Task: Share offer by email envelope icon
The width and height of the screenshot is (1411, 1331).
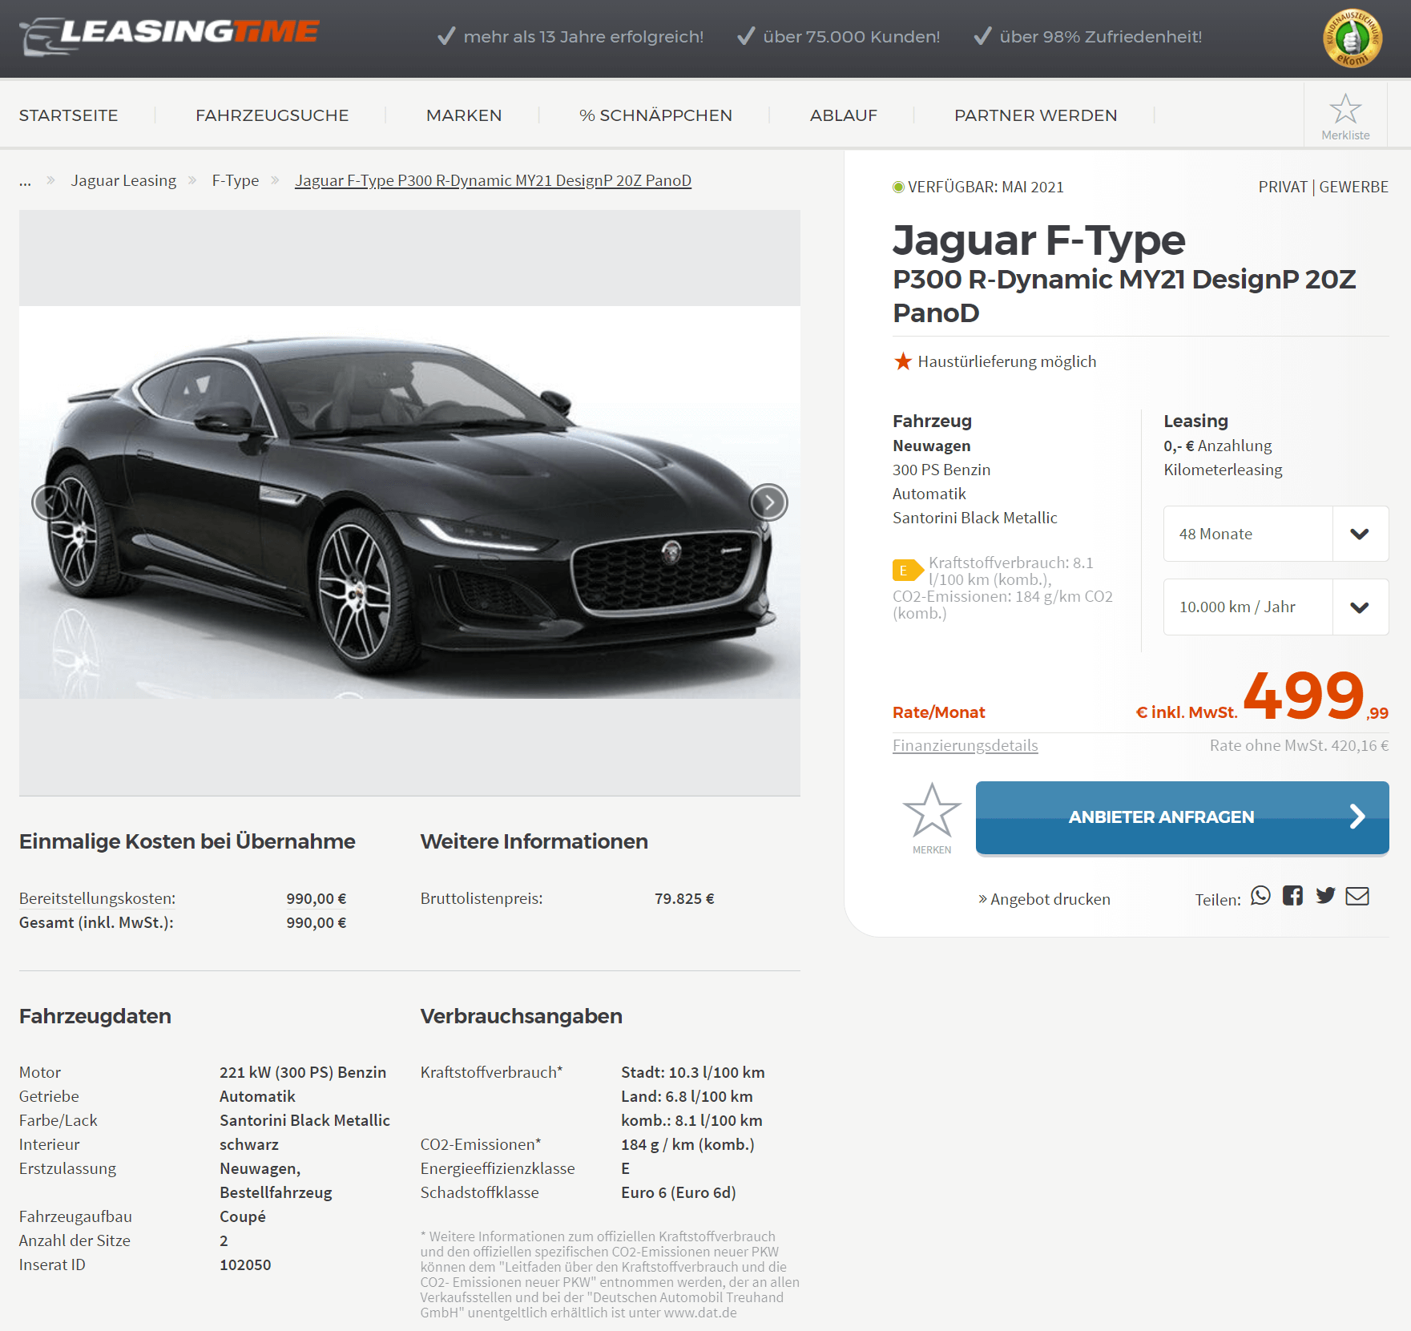Action: 1357,896
